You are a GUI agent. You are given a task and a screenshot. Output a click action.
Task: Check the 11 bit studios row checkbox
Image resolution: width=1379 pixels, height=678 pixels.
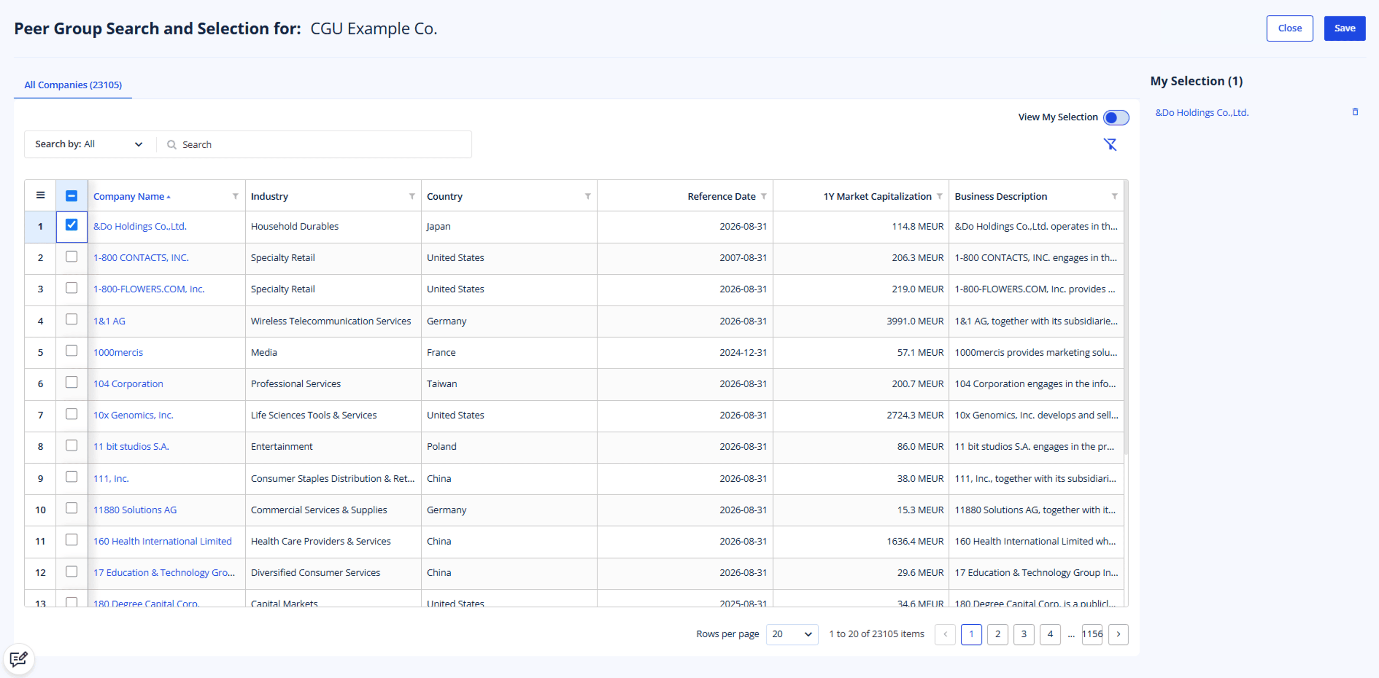71,445
